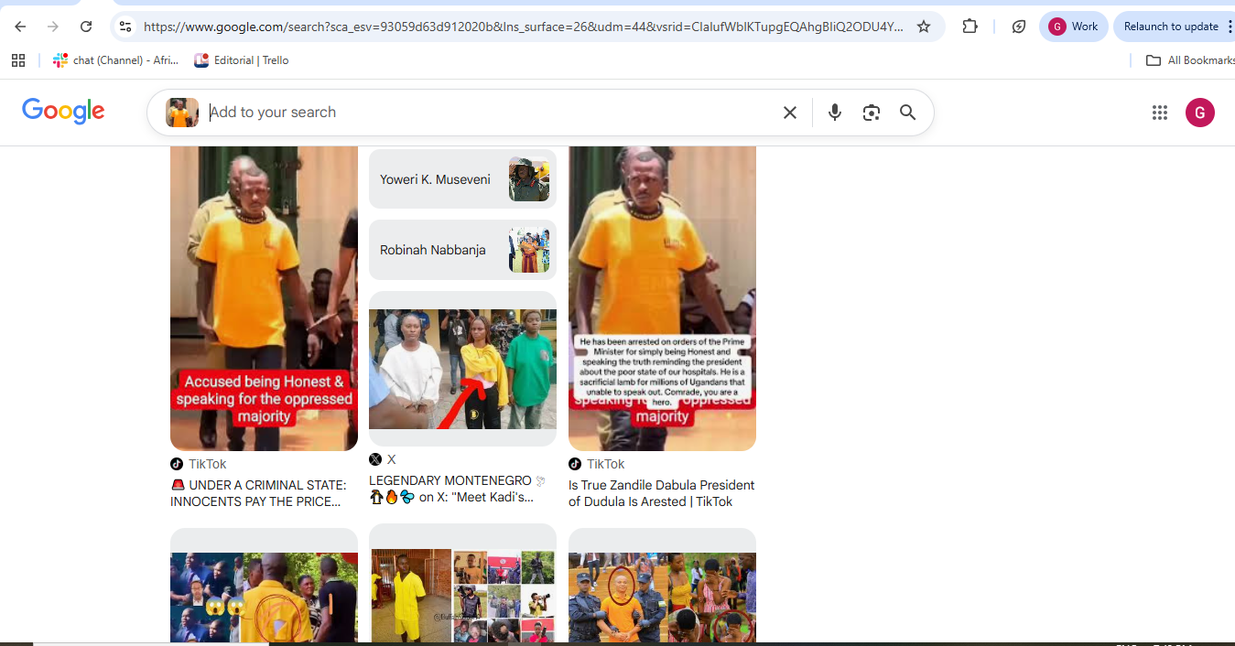Select the Robinah Nabbanja suggestion
The image size is (1235, 646).
462,250
